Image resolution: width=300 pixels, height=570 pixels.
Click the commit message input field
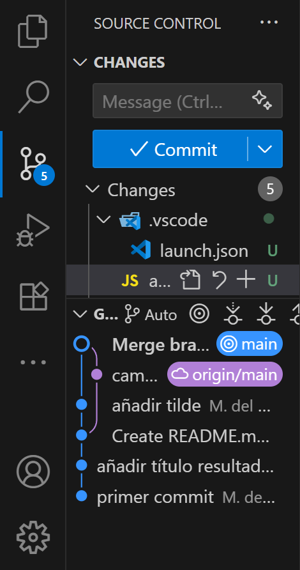click(x=188, y=101)
